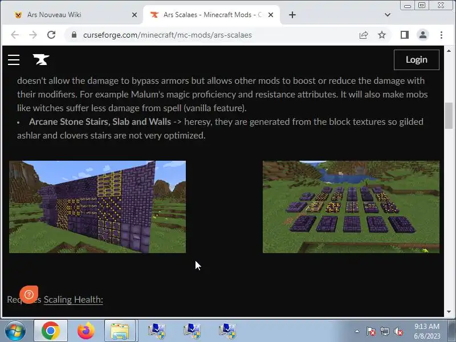This screenshot has height=342, width=456.
Task: Open Windows Explorer from taskbar
Action: point(120,331)
